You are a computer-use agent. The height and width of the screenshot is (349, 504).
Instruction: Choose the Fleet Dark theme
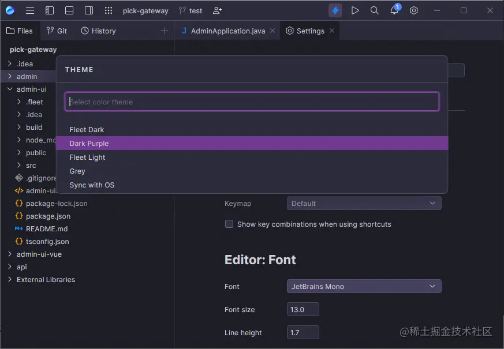pyautogui.click(x=252, y=130)
